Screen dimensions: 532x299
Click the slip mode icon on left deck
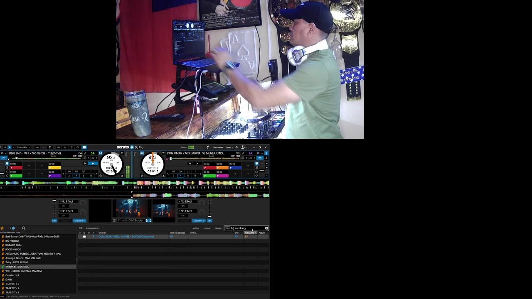pos(101,176)
